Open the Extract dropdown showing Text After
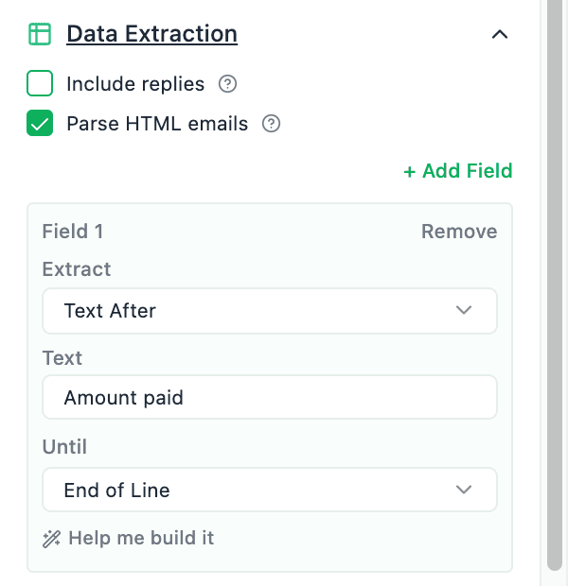Screen dimensions: 568x586 [270, 311]
